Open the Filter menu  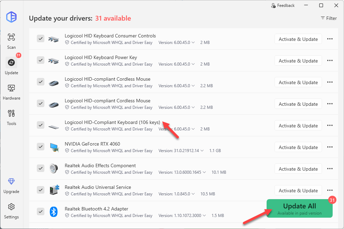[x=329, y=18]
